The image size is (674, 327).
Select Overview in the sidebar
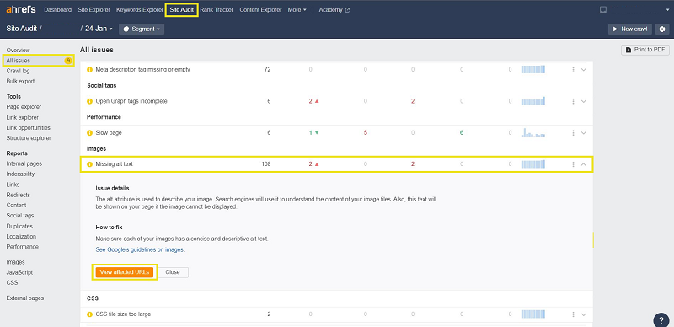[18, 51]
